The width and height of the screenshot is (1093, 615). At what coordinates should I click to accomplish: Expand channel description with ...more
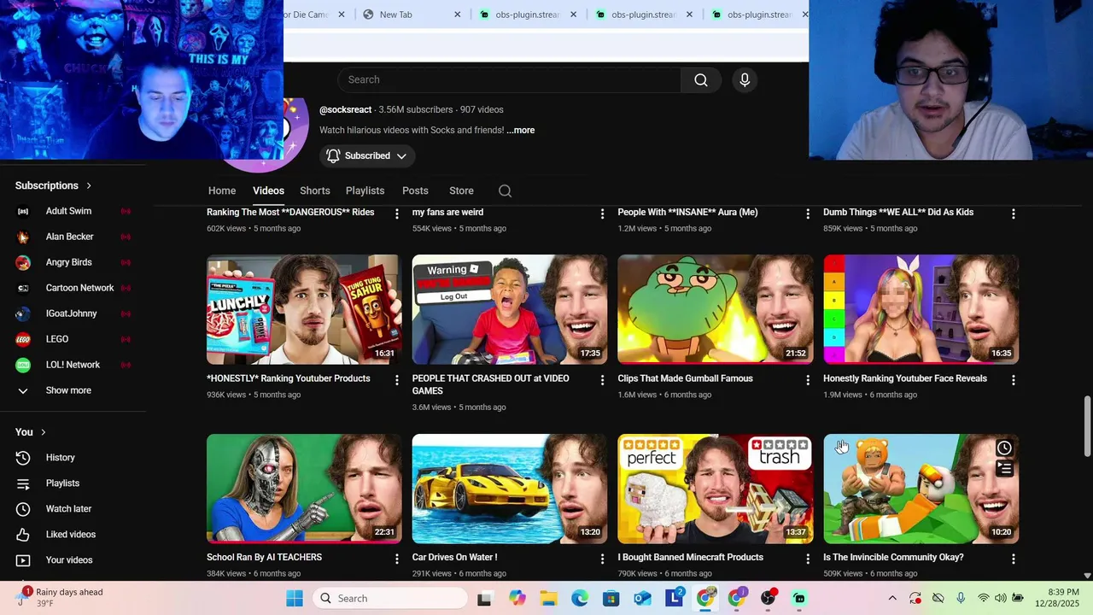pos(521,131)
